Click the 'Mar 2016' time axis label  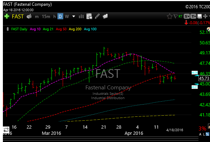52,133
